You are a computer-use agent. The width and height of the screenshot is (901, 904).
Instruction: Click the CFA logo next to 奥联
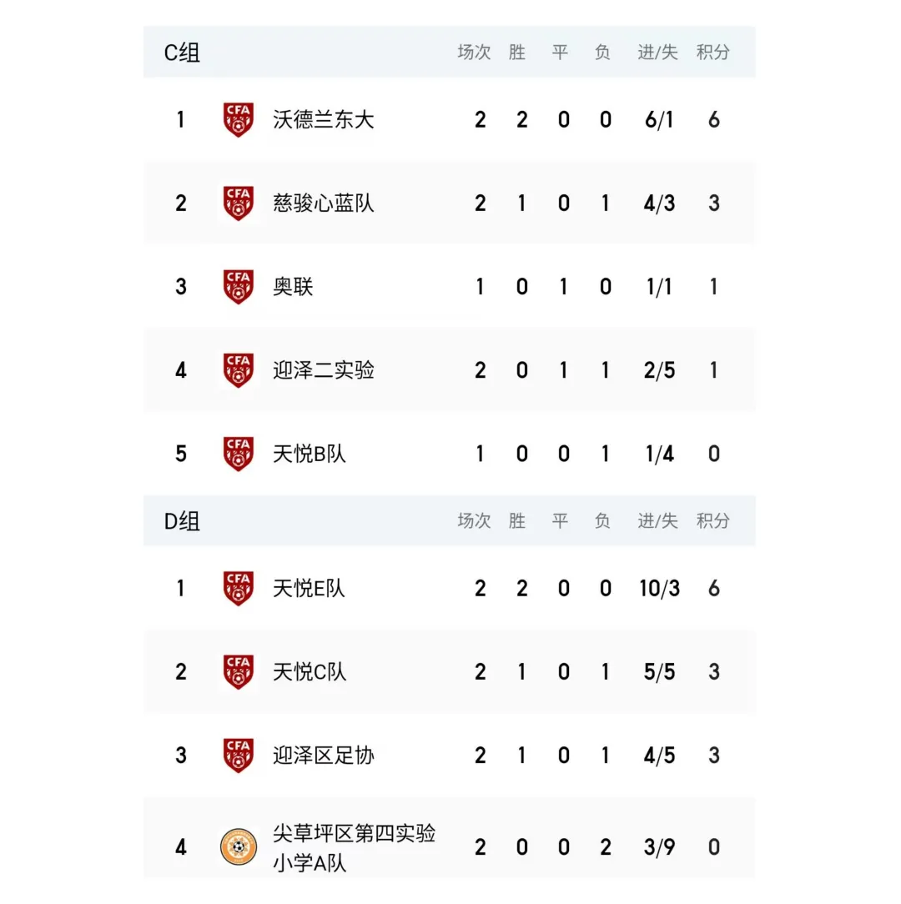(239, 287)
